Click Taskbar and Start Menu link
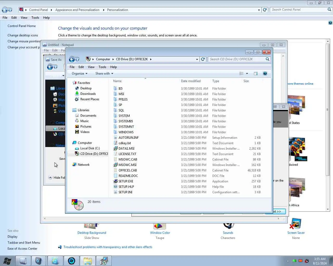Viewport: 333px width, 266px height. click(24, 243)
